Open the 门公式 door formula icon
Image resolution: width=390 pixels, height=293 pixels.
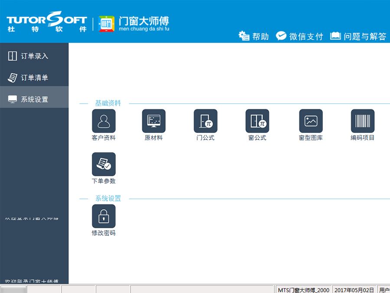(205, 121)
